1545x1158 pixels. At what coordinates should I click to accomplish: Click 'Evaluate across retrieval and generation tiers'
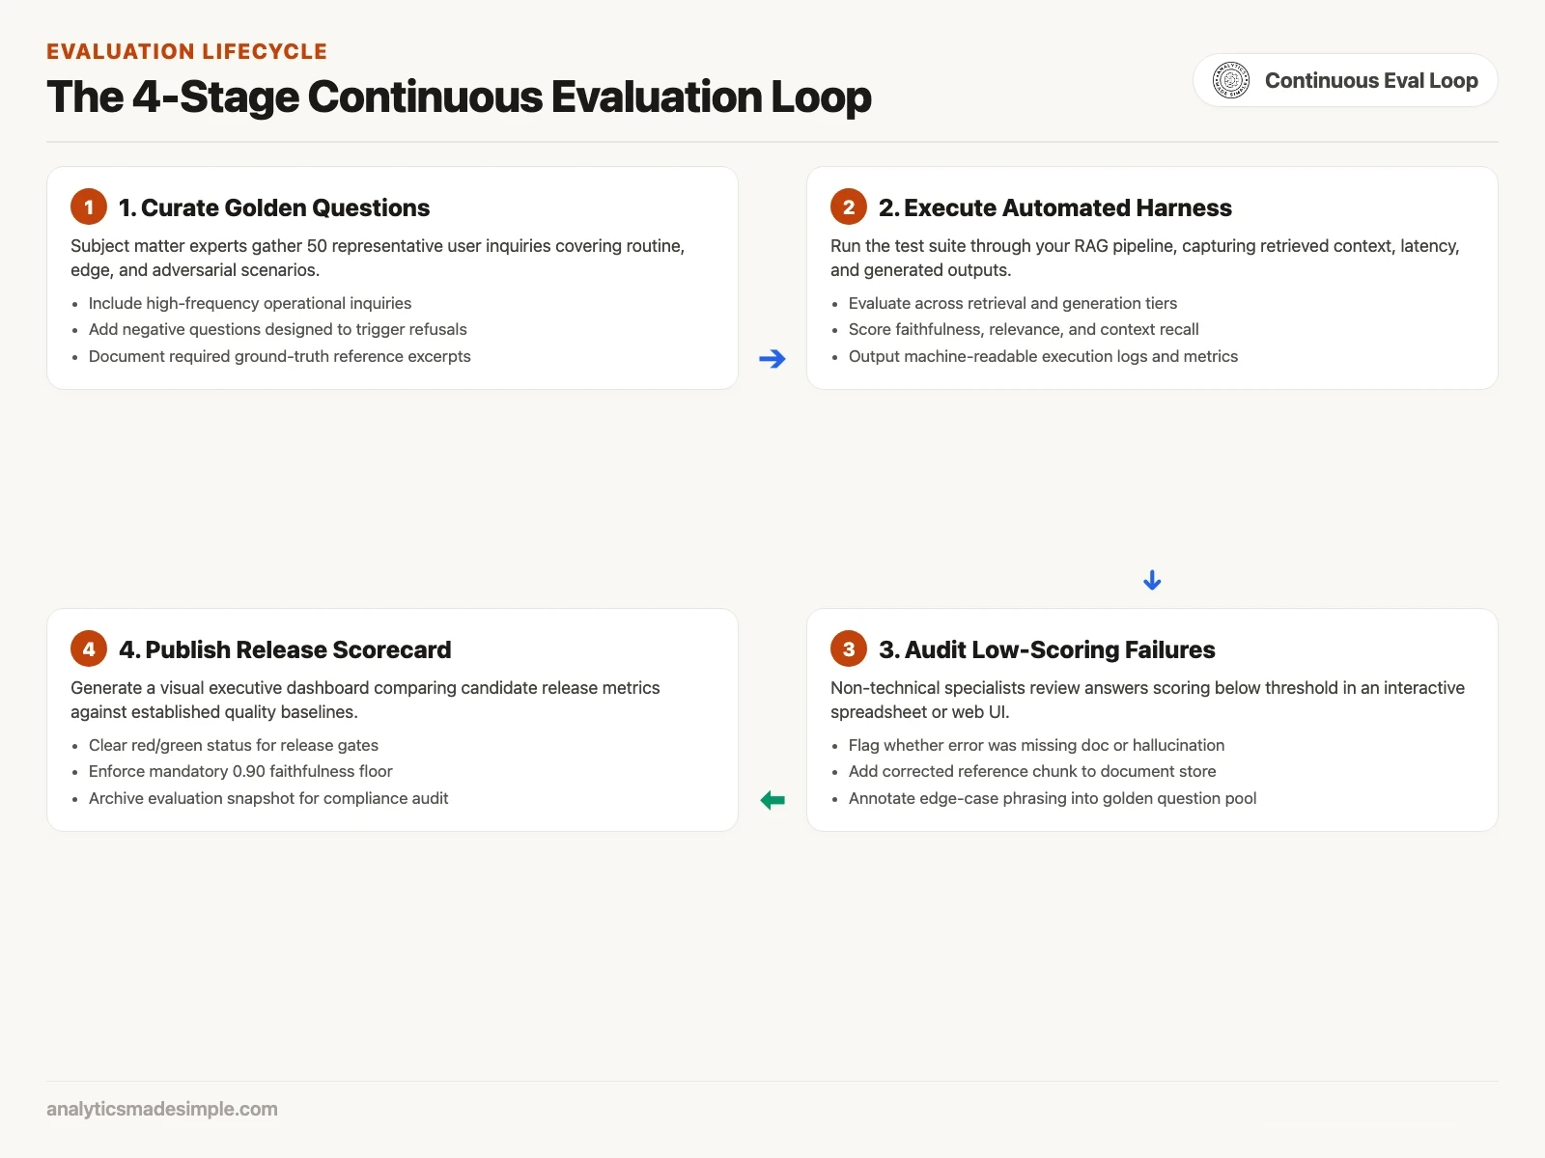[1013, 303]
